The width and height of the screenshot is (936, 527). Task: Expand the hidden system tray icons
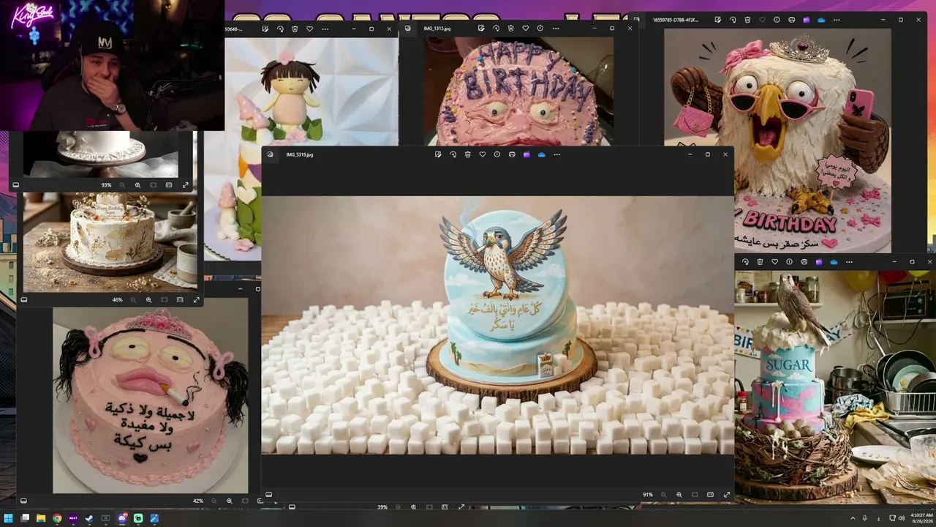point(853,518)
